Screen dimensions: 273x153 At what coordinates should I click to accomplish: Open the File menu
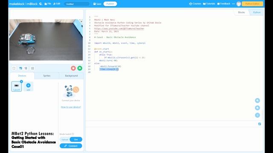coord(48,4)
